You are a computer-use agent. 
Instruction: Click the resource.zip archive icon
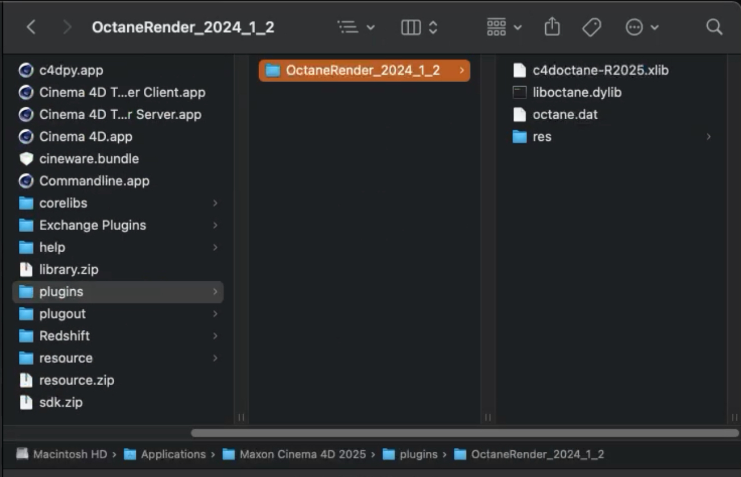point(26,380)
